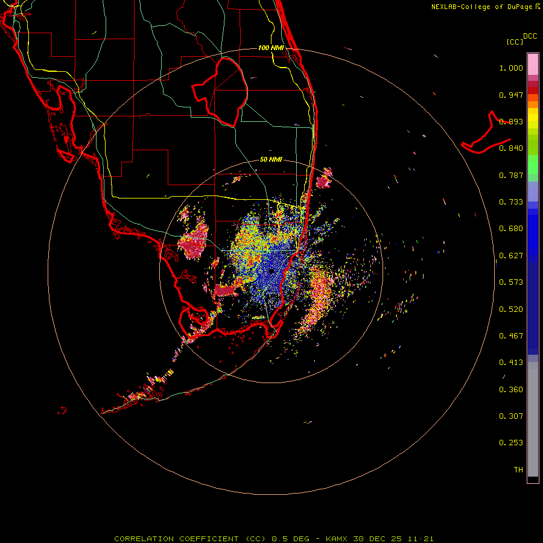Select the 0.413 scale value
Image resolution: width=543 pixels, height=543 pixels.
(511, 363)
